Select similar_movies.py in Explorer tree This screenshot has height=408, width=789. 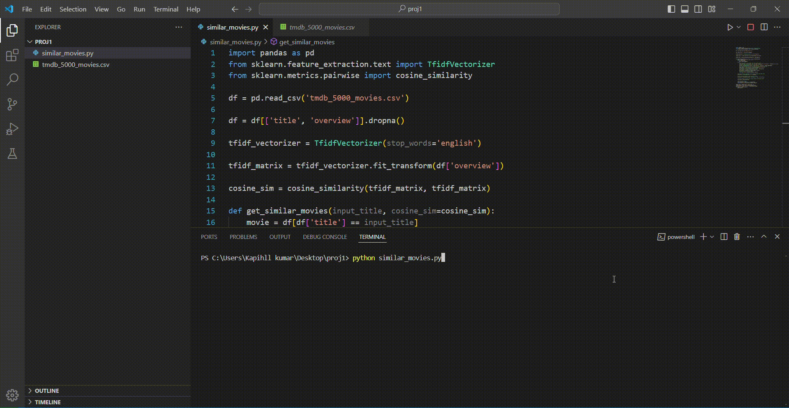[108, 53]
